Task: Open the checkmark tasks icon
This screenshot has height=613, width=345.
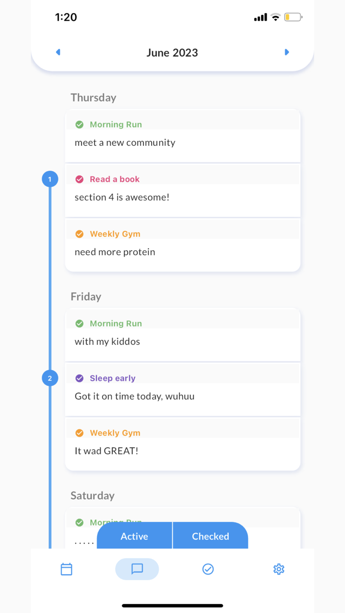Action: (x=208, y=569)
